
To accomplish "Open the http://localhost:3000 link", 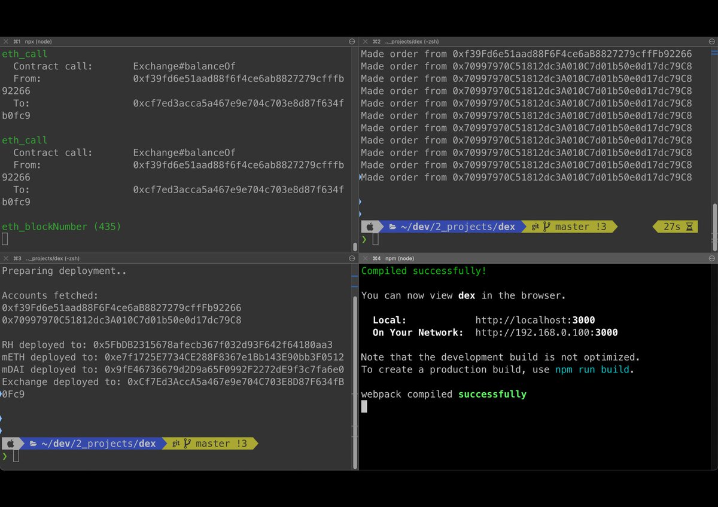I will (x=535, y=320).
